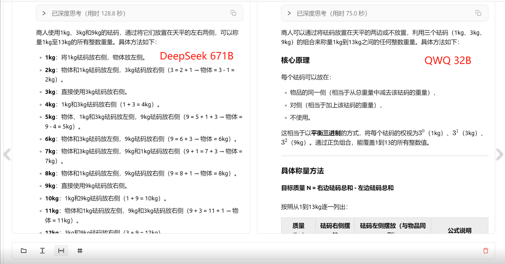This screenshot has width=505, height=264.
Task: Click the 砝码右侧摆放 column header
Action: click(335, 226)
